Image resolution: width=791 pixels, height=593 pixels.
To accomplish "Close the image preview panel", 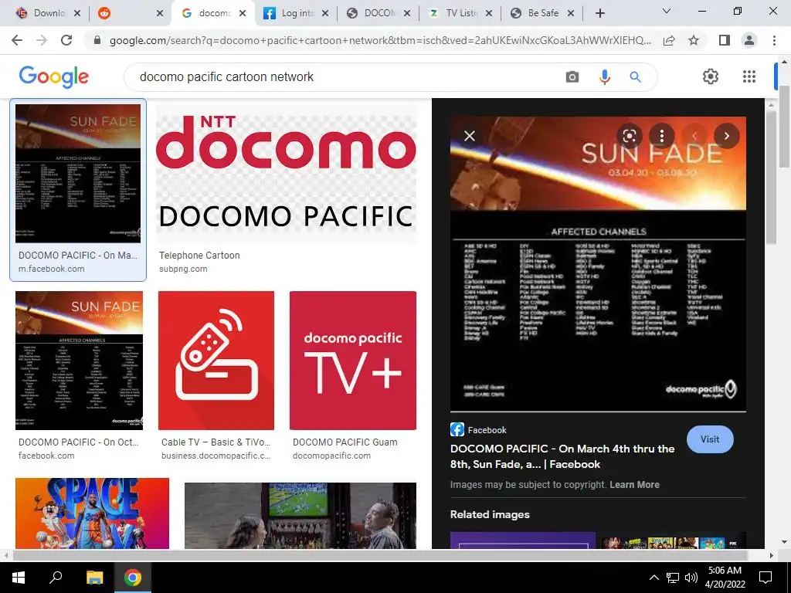I will click(470, 136).
